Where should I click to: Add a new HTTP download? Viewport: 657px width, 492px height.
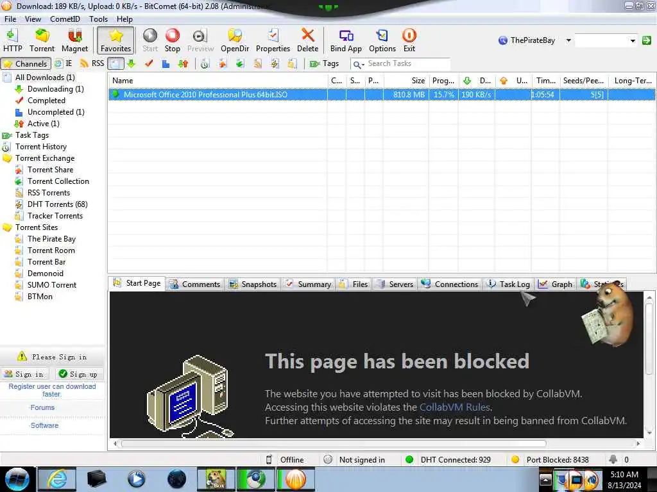coord(13,40)
